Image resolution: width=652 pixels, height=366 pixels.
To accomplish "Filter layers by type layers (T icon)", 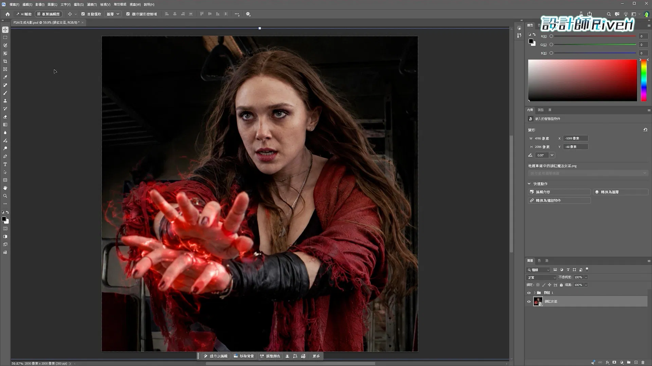I will pos(568,270).
